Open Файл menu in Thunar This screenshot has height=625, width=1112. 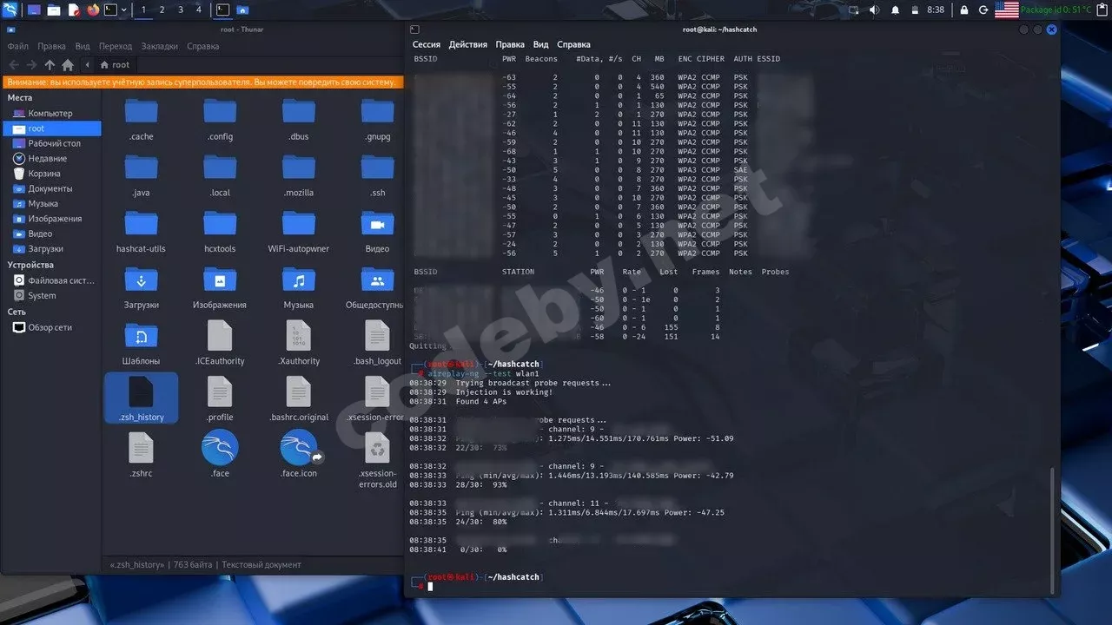click(17, 46)
